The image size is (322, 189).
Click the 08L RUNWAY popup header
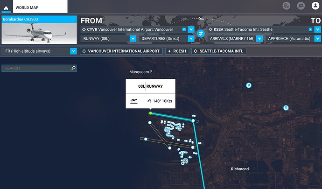[x=151, y=86]
